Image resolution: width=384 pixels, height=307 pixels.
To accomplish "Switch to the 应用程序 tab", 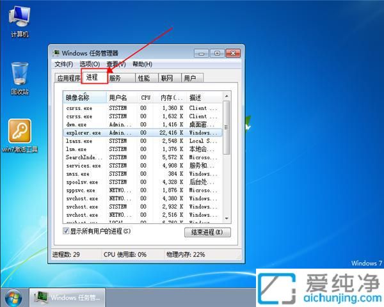I will coord(68,78).
